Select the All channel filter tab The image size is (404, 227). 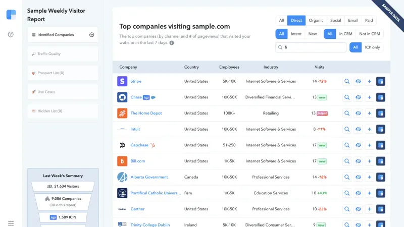(281, 20)
